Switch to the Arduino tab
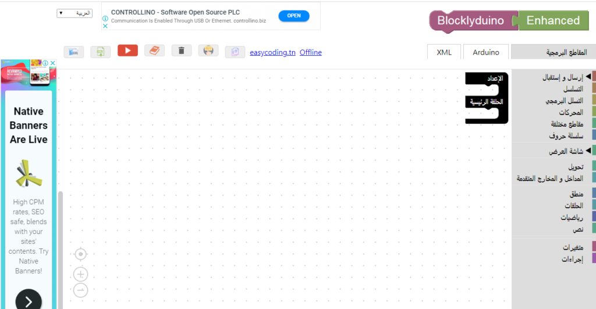The height and width of the screenshot is (309, 596). pyautogui.click(x=485, y=52)
